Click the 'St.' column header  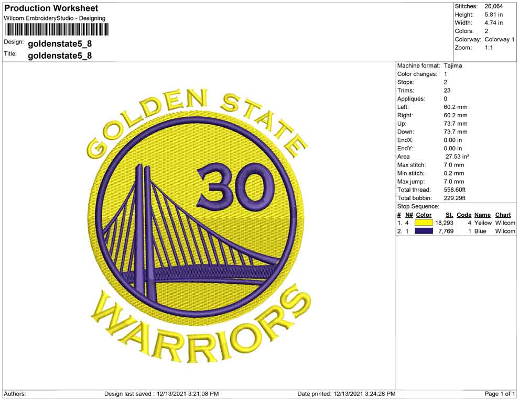point(449,215)
